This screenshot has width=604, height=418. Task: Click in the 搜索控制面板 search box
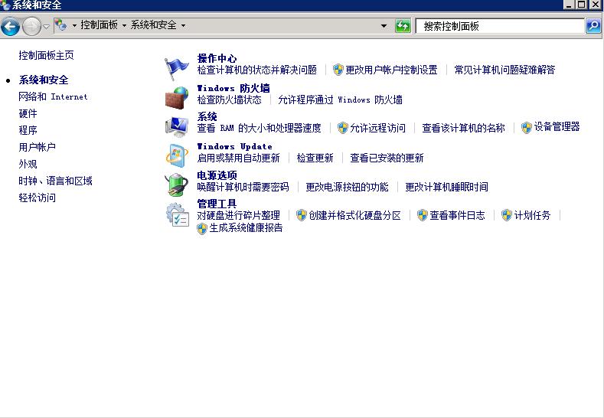500,26
